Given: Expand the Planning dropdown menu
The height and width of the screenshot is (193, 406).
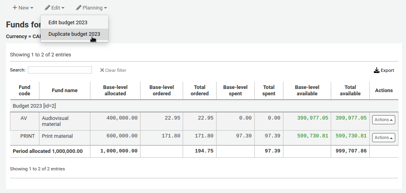Looking at the screenshot, I should [x=92, y=8].
